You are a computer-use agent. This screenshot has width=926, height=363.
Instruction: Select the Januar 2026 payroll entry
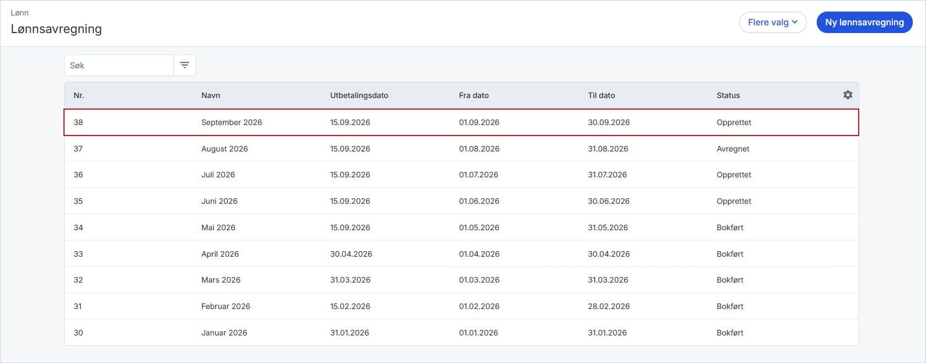coord(461,333)
